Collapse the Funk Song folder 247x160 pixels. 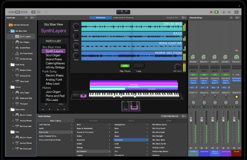point(9,65)
